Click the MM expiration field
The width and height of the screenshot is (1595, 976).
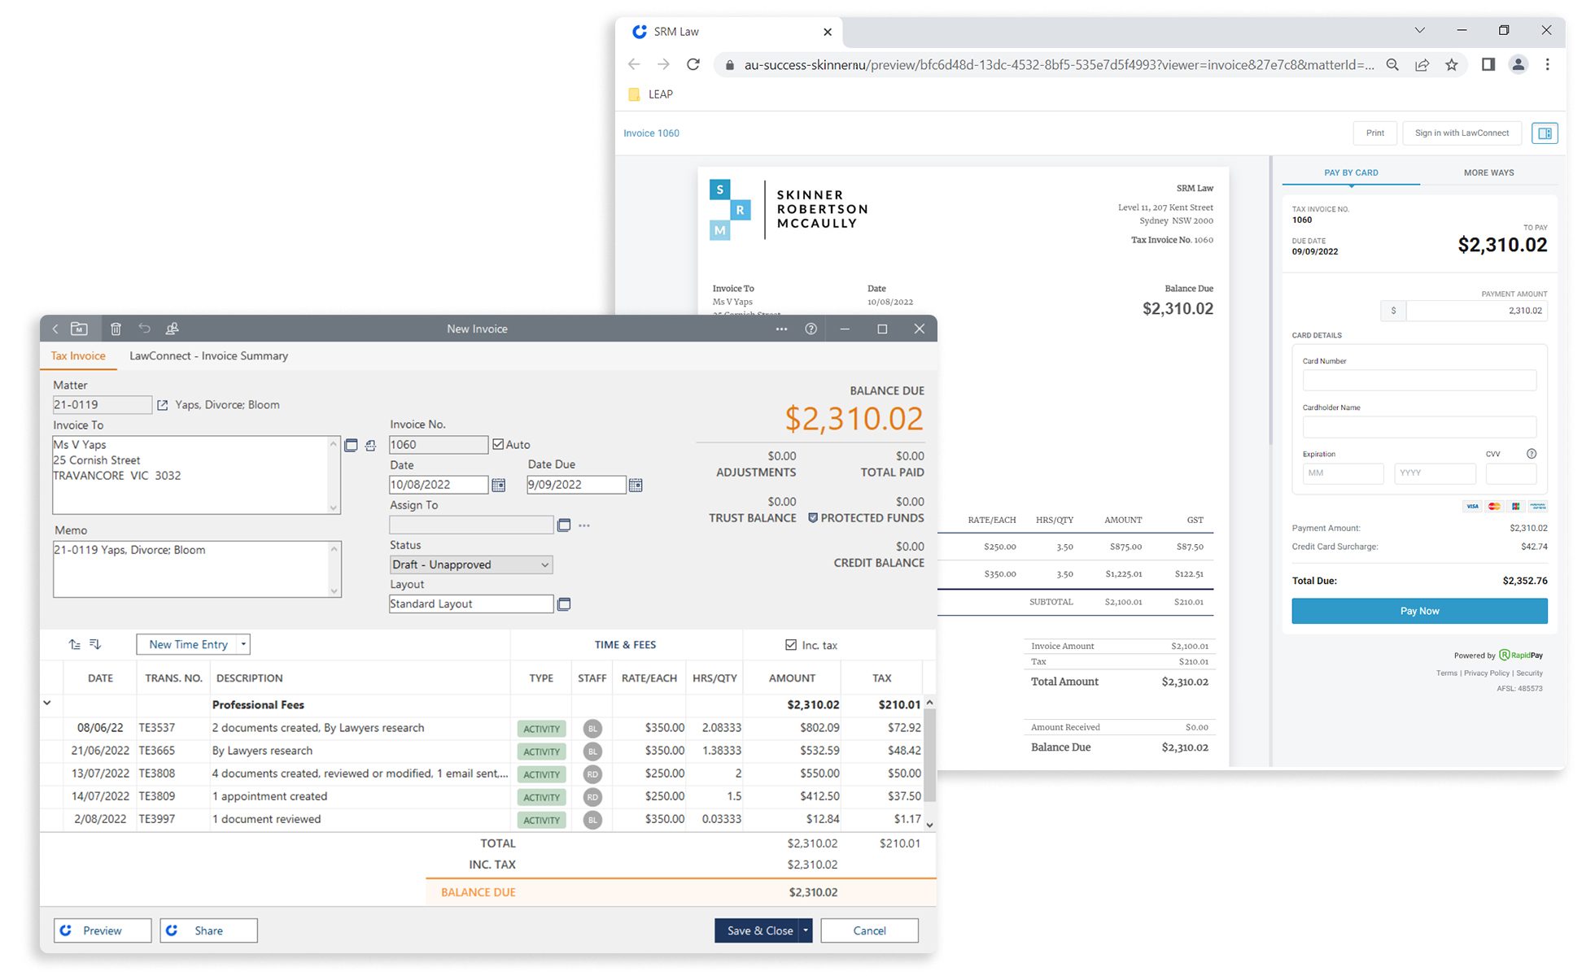pos(1343,473)
